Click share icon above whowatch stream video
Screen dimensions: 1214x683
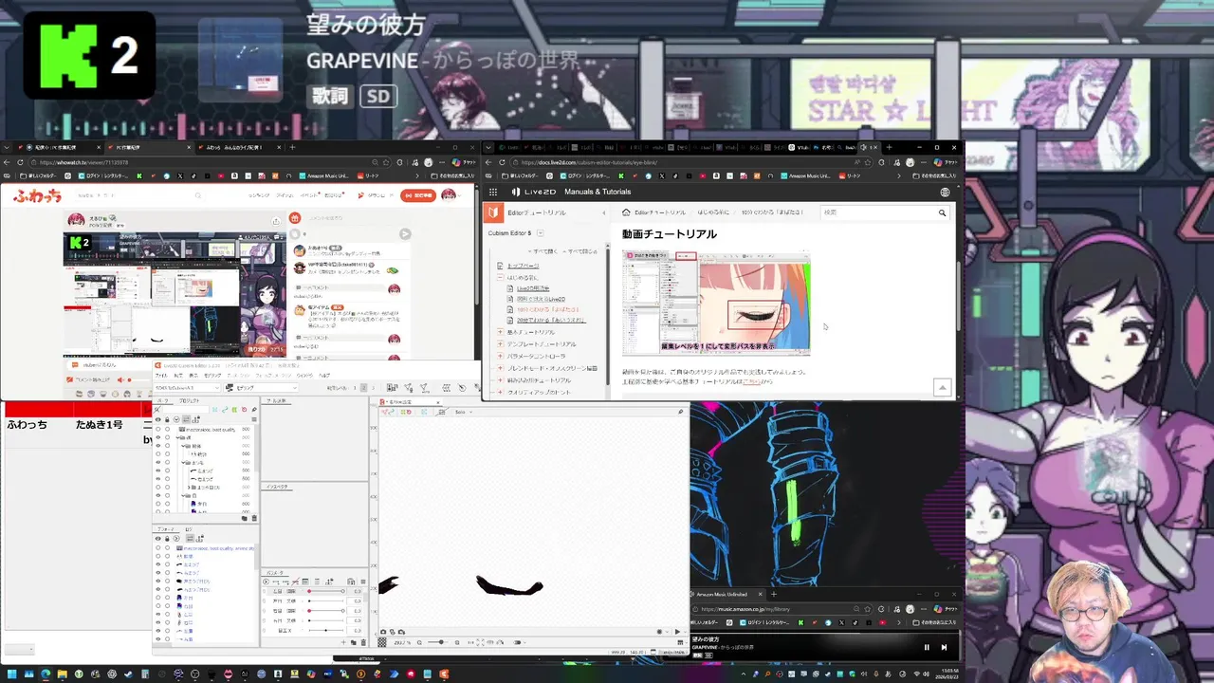(x=276, y=221)
